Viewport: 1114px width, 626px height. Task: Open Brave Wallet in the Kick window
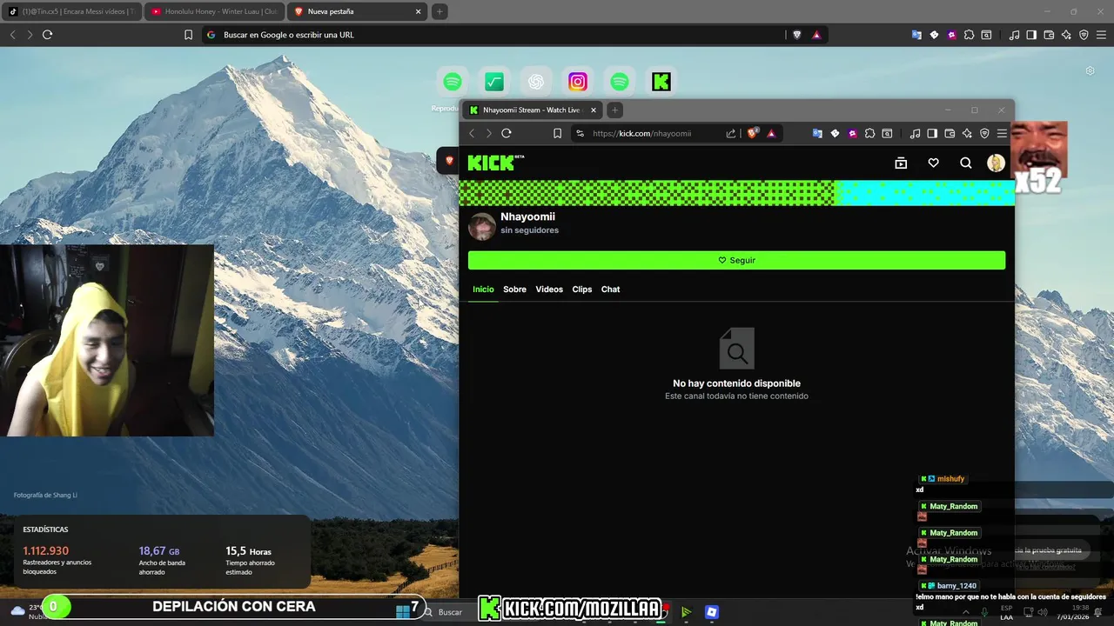click(950, 133)
